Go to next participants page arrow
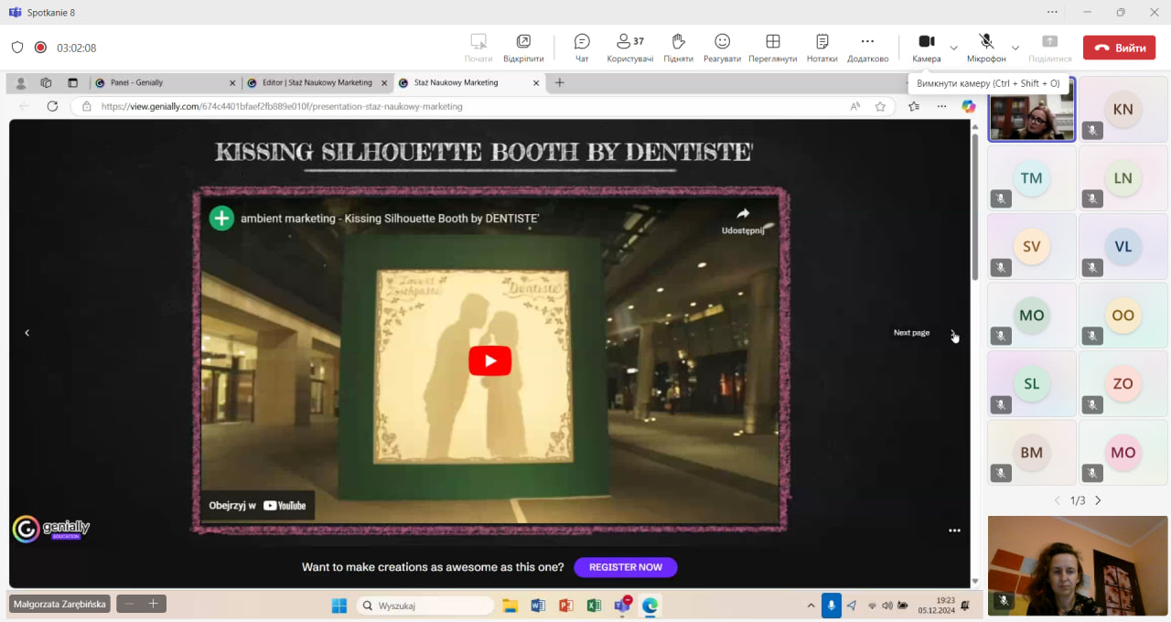The image size is (1171, 622). [x=1098, y=500]
